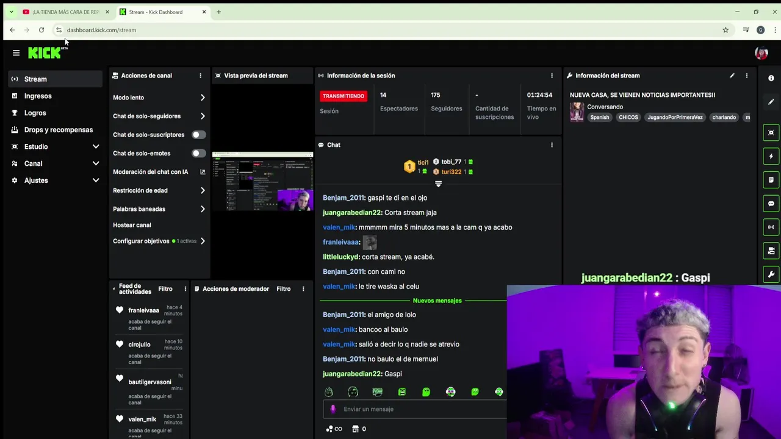Screen dimensions: 781x439
Task: Click the shop icon below the chat box
Action: pos(356,429)
